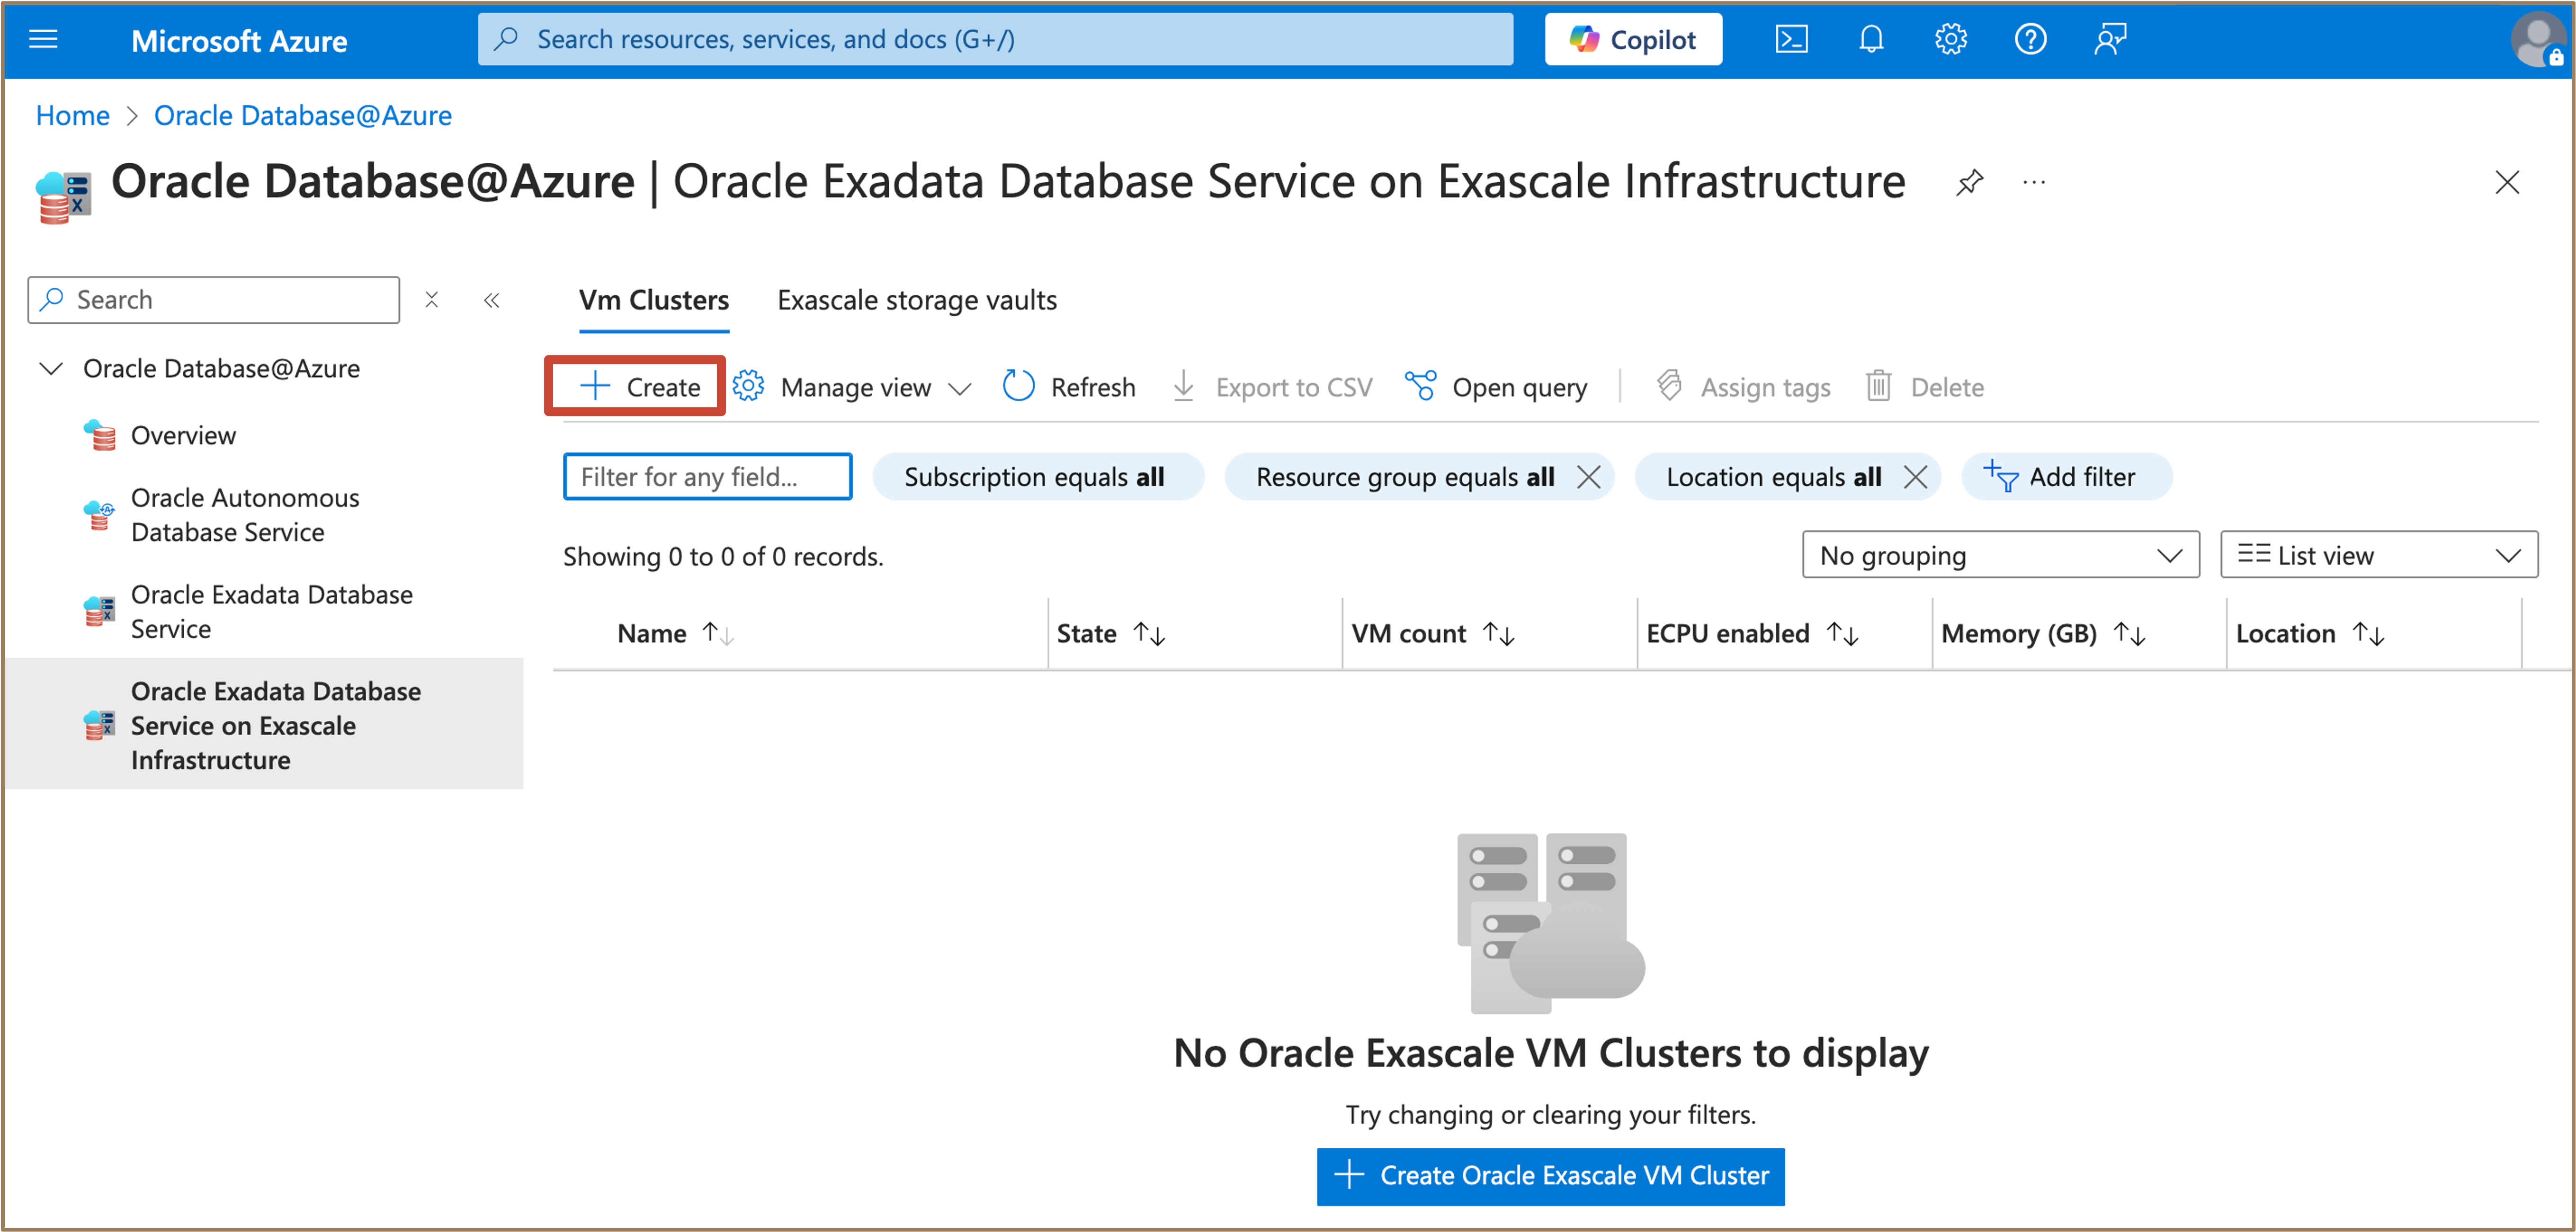Click Create Oracle Exascale VM Cluster button
Viewport: 2576px width, 1232px height.
pos(1549,1175)
